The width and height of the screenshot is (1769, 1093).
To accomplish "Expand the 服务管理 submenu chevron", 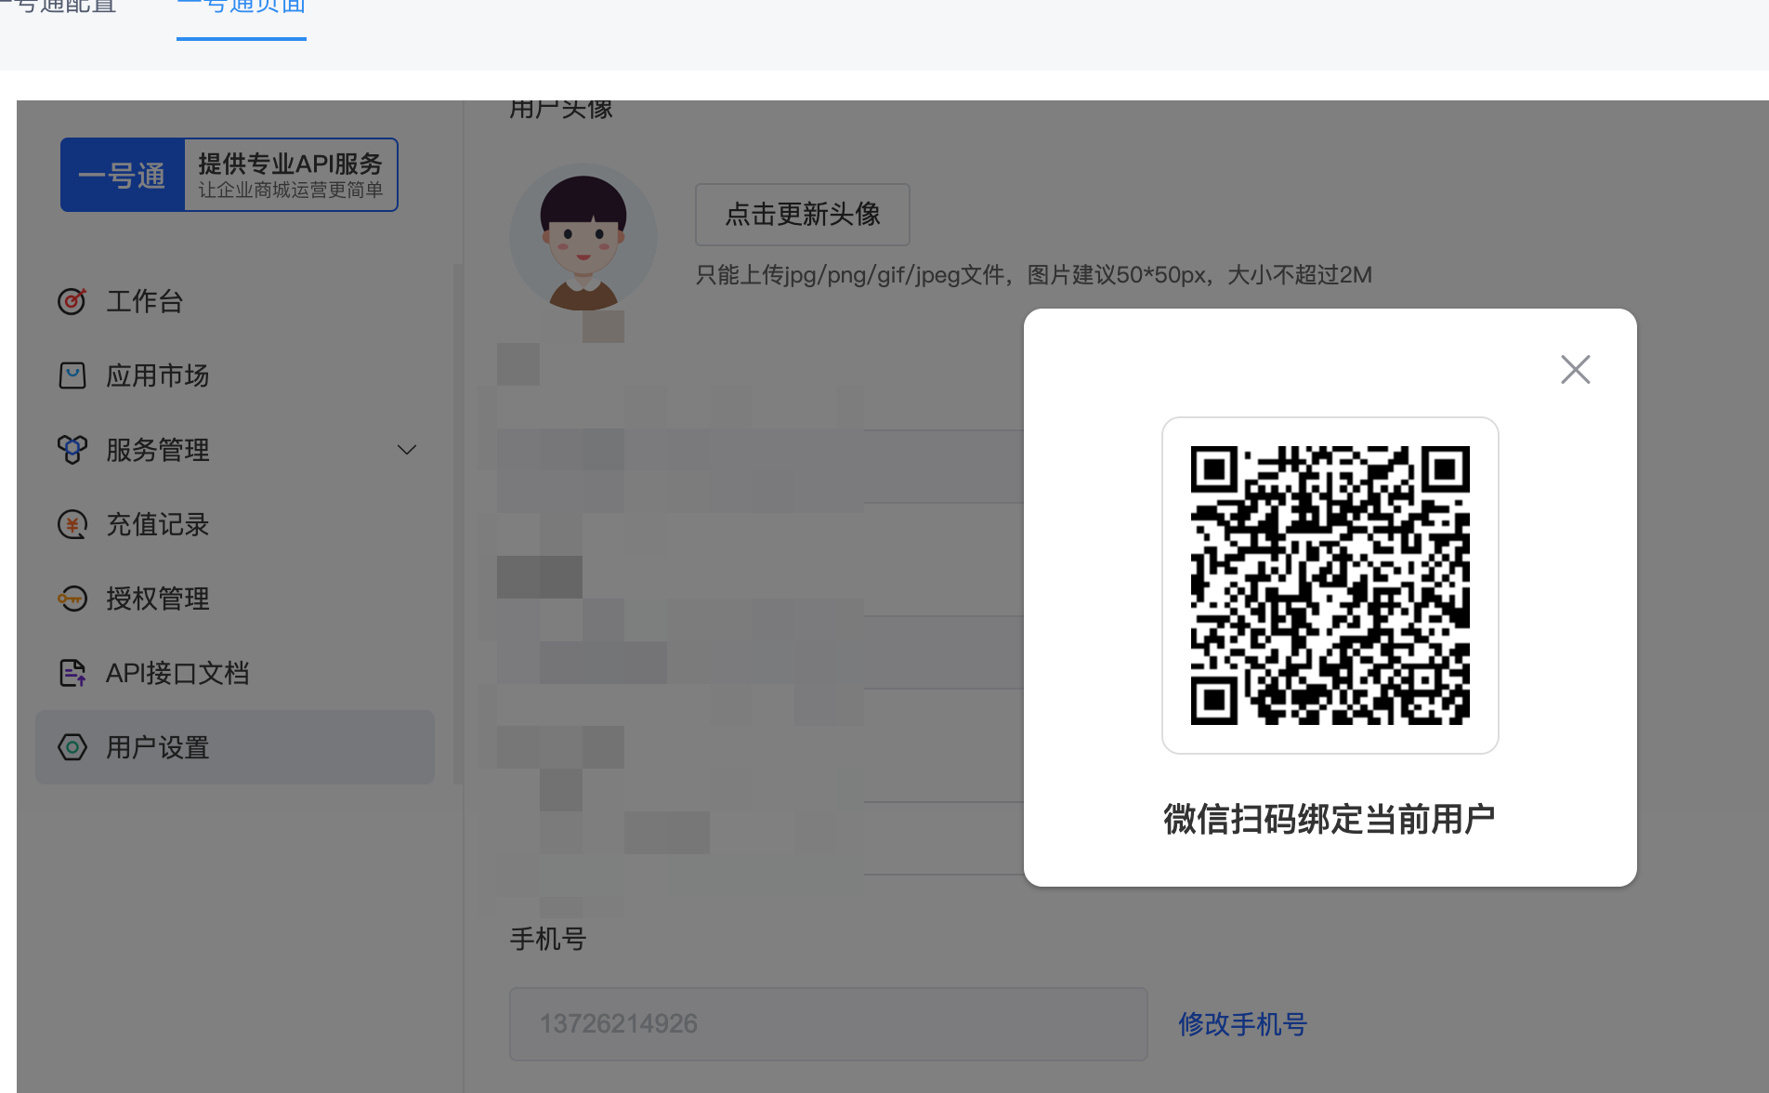I will click(x=407, y=450).
